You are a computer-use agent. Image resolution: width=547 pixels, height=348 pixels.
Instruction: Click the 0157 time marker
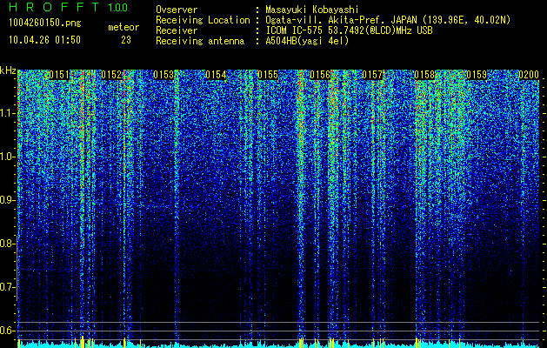[372, 75]
